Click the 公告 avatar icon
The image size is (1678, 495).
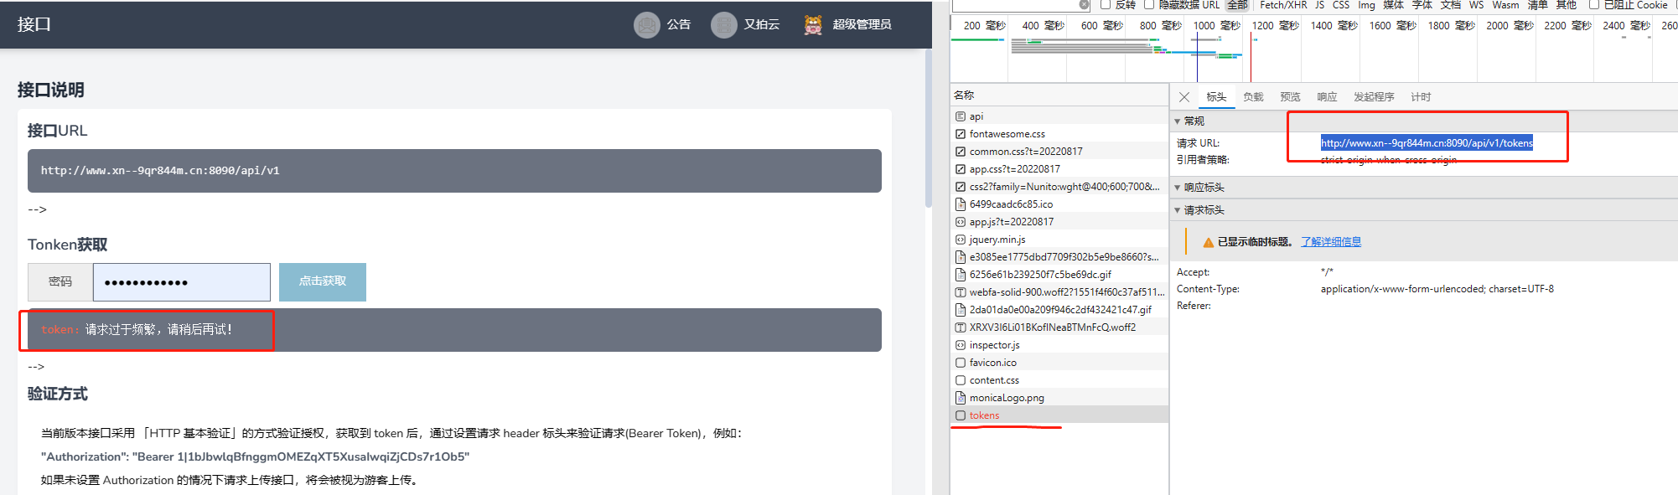pos(646,25)
